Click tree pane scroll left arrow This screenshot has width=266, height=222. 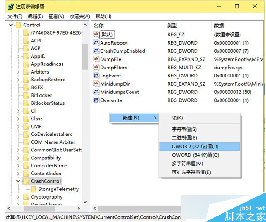[x=9, y=209]
